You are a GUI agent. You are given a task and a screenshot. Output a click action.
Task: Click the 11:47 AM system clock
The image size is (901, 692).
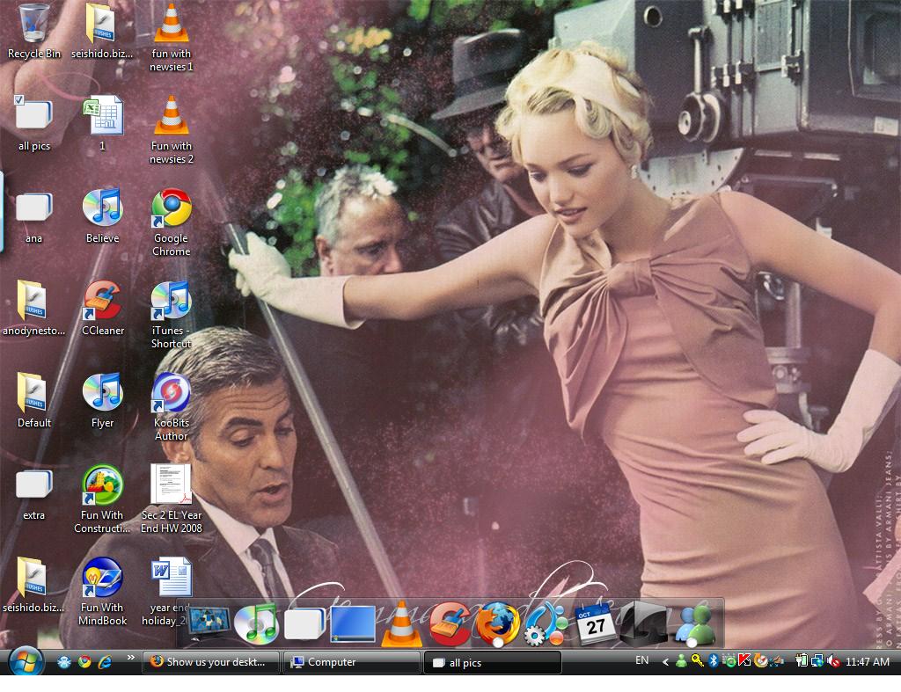(867, 662)
